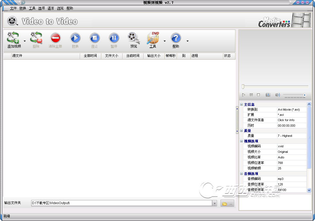Mute audio with the speaker icon
The image size is (315, 221).
[x=277, y=95]
